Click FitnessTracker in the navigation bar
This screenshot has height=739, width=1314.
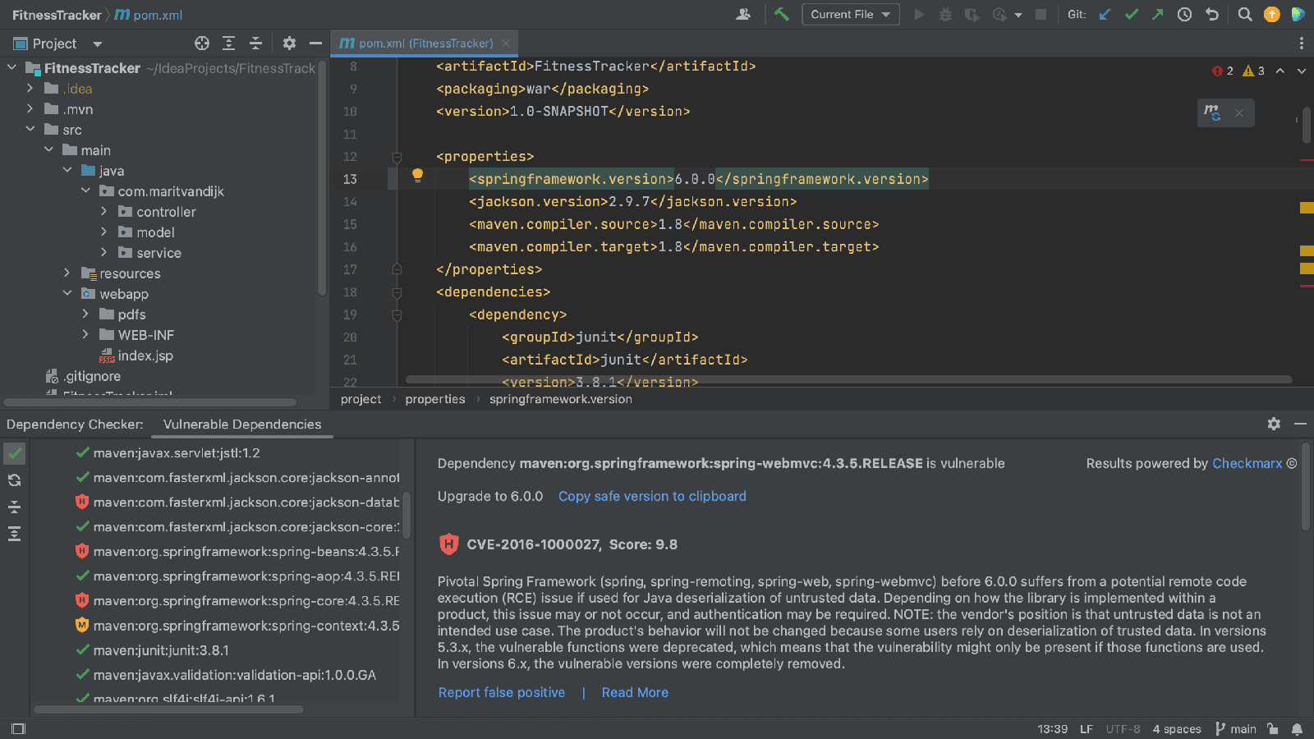pos(57,15)
